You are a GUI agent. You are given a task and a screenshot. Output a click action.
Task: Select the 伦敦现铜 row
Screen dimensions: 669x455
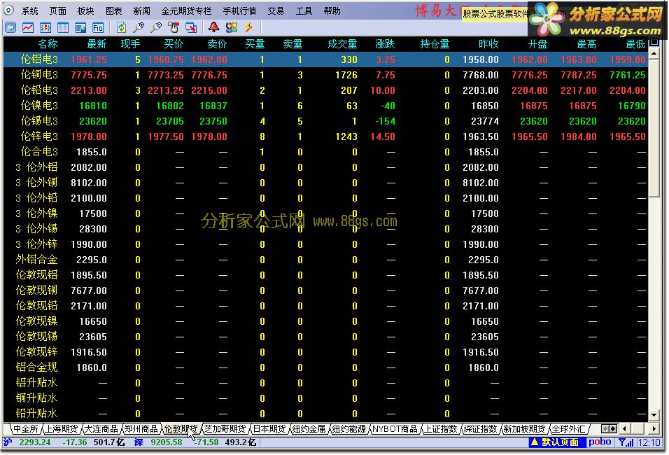point(325,290)
